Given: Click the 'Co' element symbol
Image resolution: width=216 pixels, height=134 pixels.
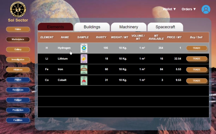Looking at the screenshot, I should click(47, 80).
